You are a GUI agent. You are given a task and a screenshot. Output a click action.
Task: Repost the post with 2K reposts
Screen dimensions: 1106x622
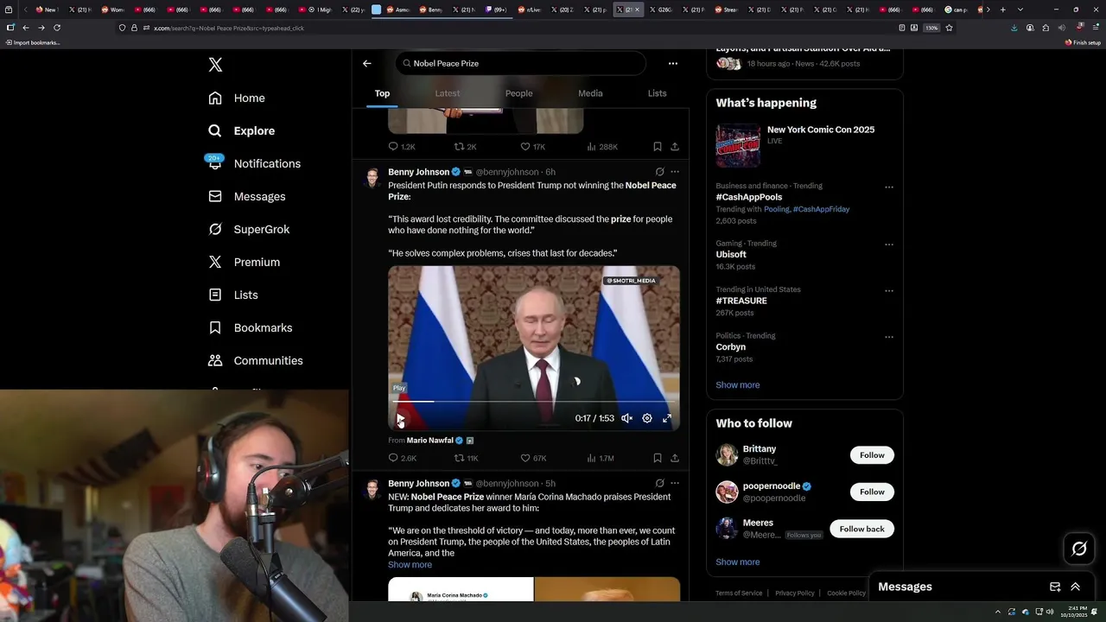pyautogui.click(x=465, y=147)
